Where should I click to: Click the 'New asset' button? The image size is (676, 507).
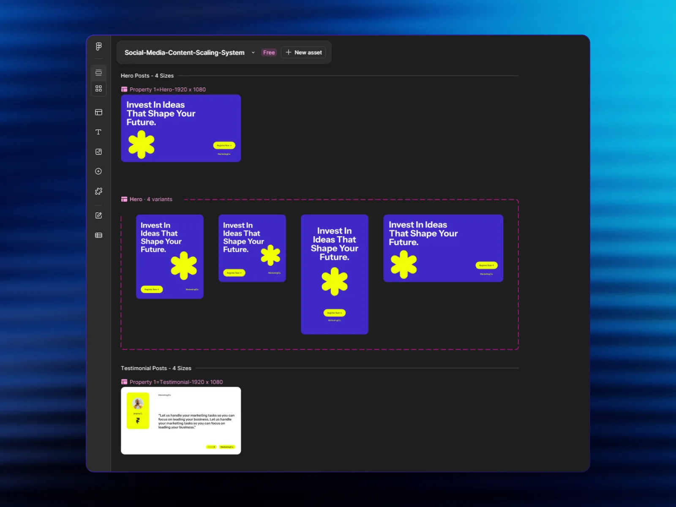pyautogui.click(x=303, y=52)
